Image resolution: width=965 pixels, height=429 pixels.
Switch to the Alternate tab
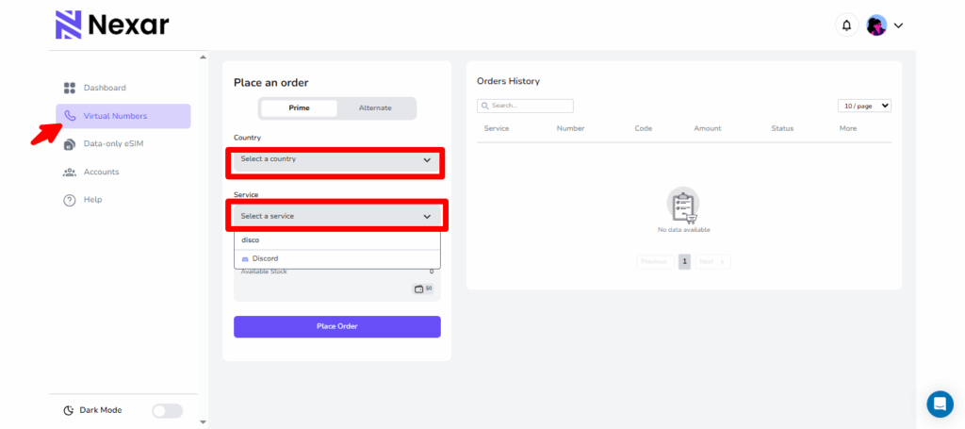[375, 108]
